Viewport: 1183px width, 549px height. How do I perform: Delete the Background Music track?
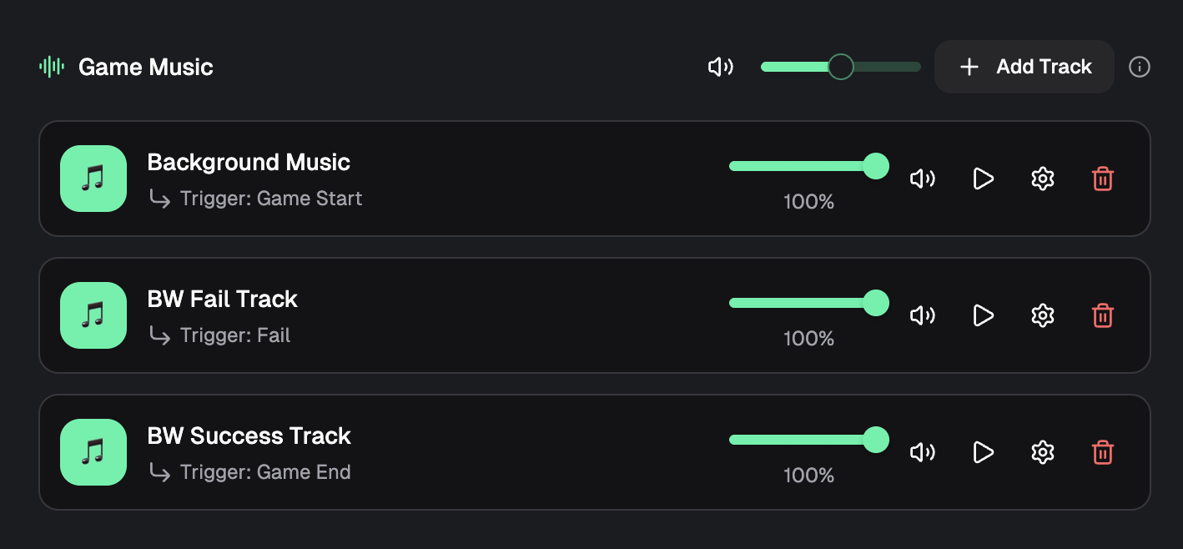pos(1102,179)
